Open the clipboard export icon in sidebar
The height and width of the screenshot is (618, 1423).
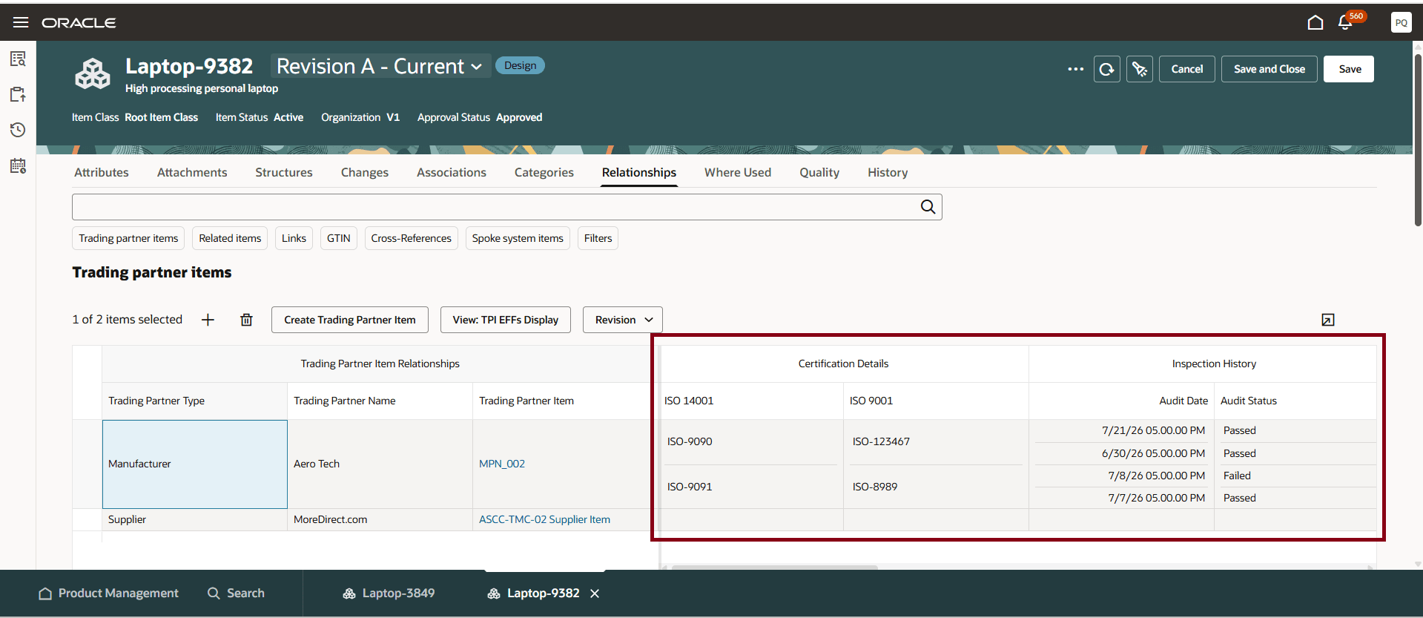coord(18,94)
